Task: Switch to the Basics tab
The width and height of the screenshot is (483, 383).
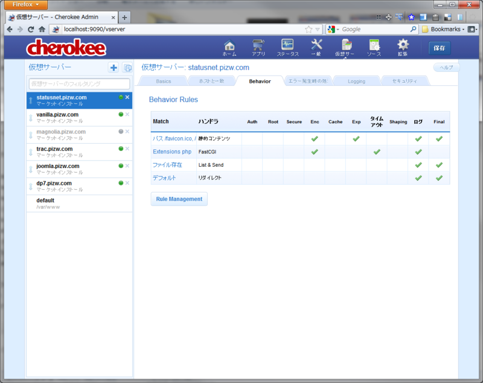Action: click(x=163, y=82)
